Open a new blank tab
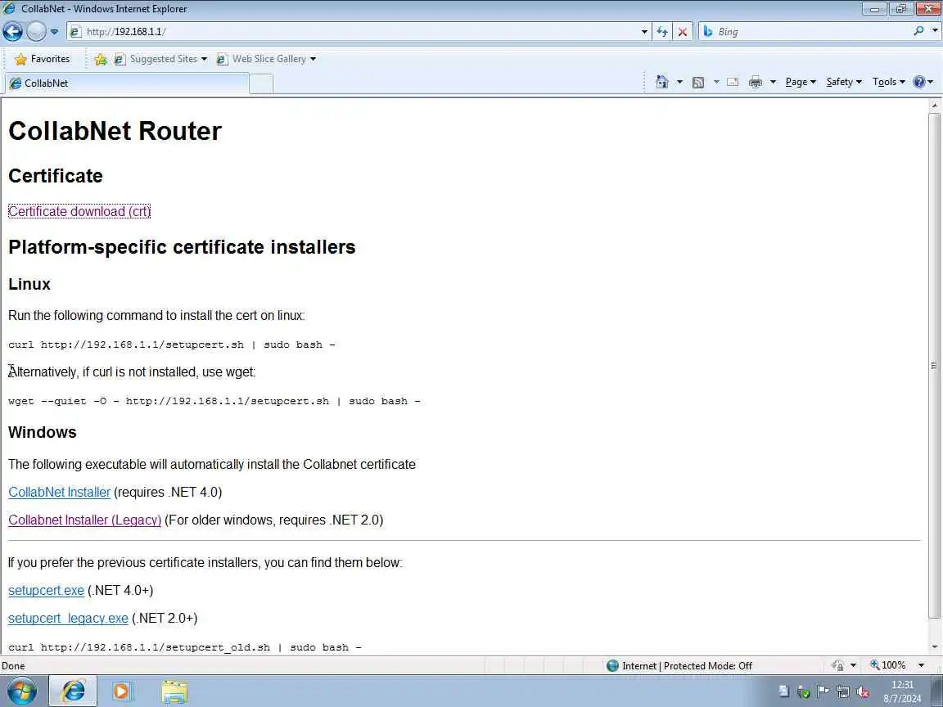Image resolution: width=943 pixels, height=707 pixels. click(x=261, y=83)
